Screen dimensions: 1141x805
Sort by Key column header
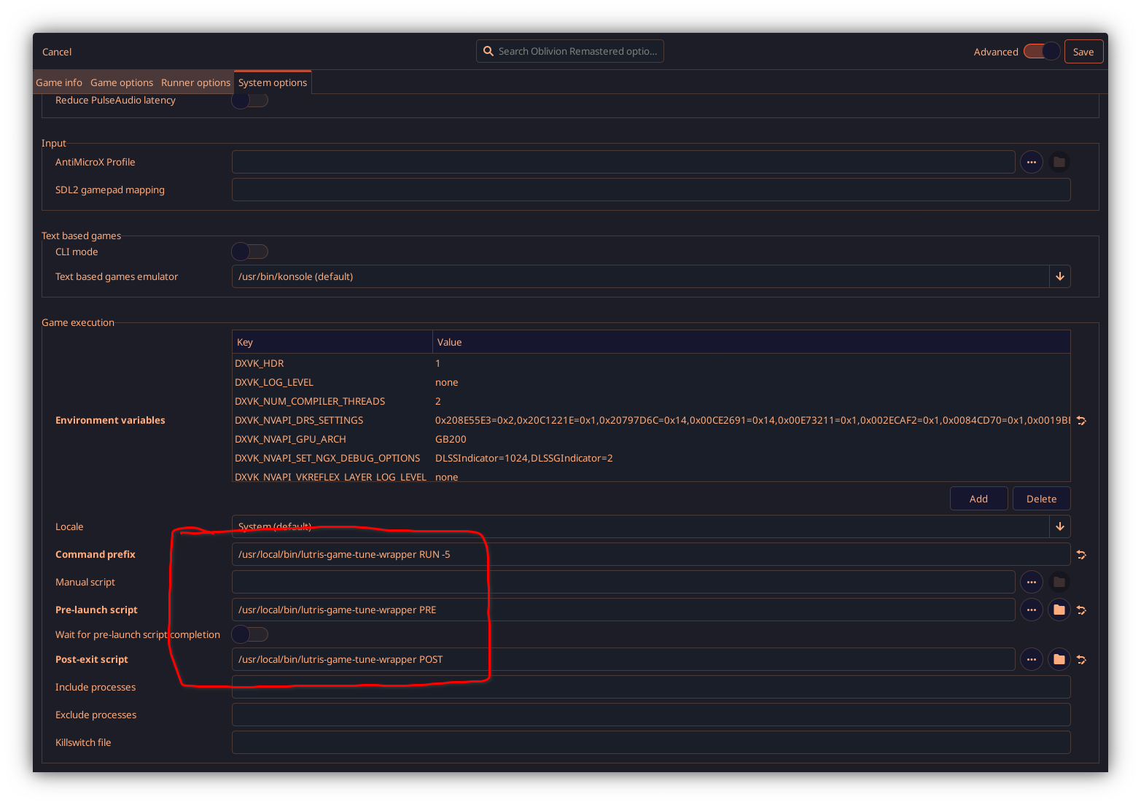[332, 342]
